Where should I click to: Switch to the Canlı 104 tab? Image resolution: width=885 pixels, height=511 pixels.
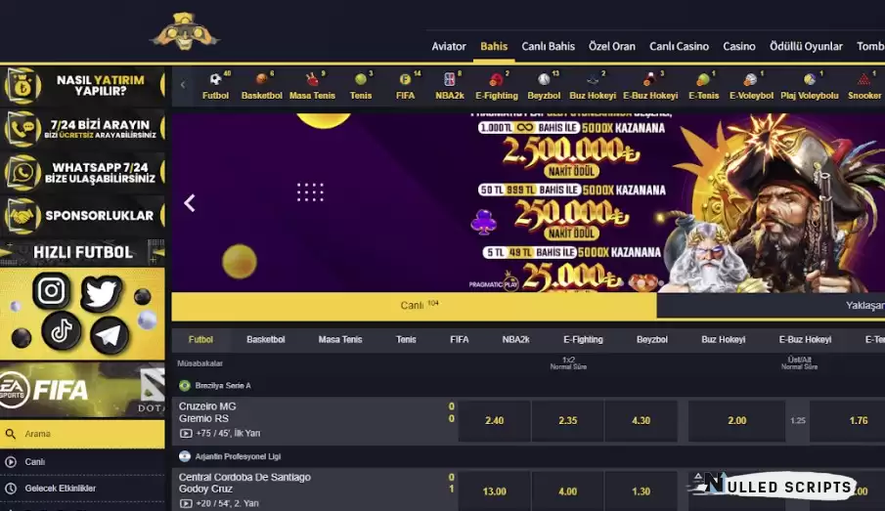tap(415, 306)
